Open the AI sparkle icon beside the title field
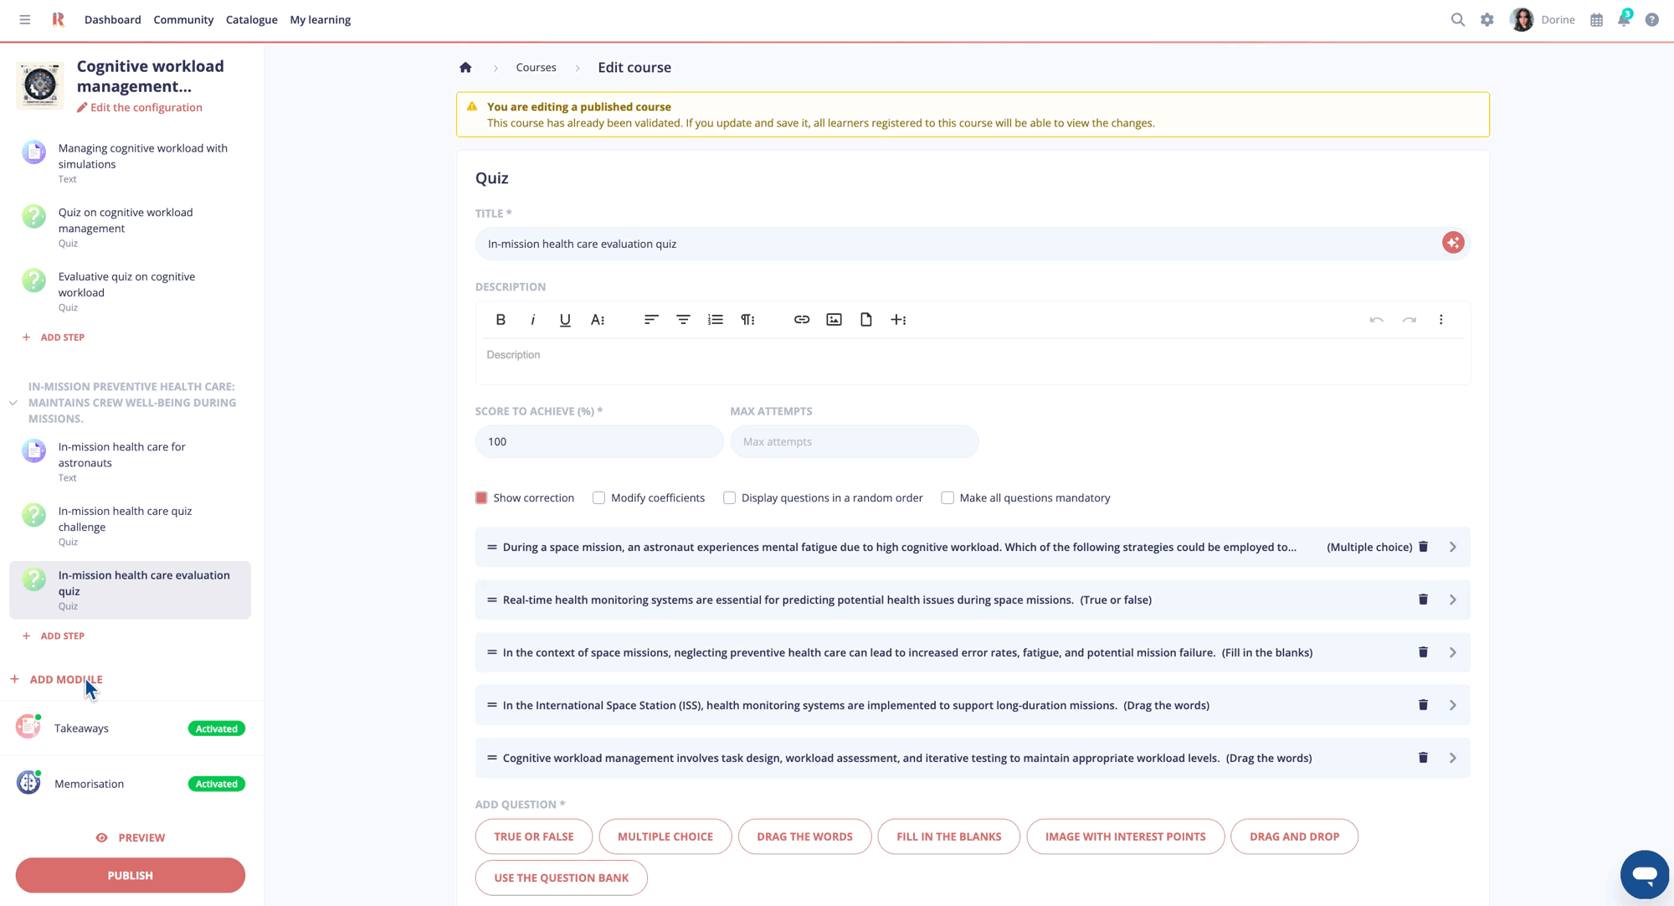1674x906 pixels. pyautogui.click(x=1453, y=243)
